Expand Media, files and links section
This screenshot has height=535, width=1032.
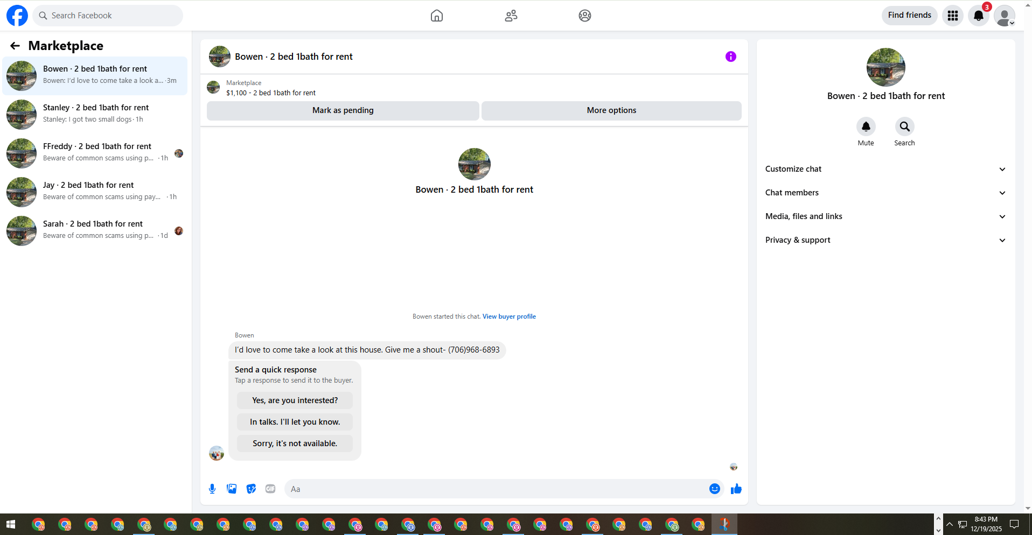pyautogui.click(x=886, y=216)
